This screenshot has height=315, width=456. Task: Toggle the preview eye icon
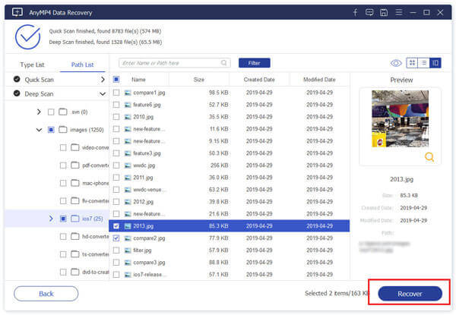click(396, 63)
